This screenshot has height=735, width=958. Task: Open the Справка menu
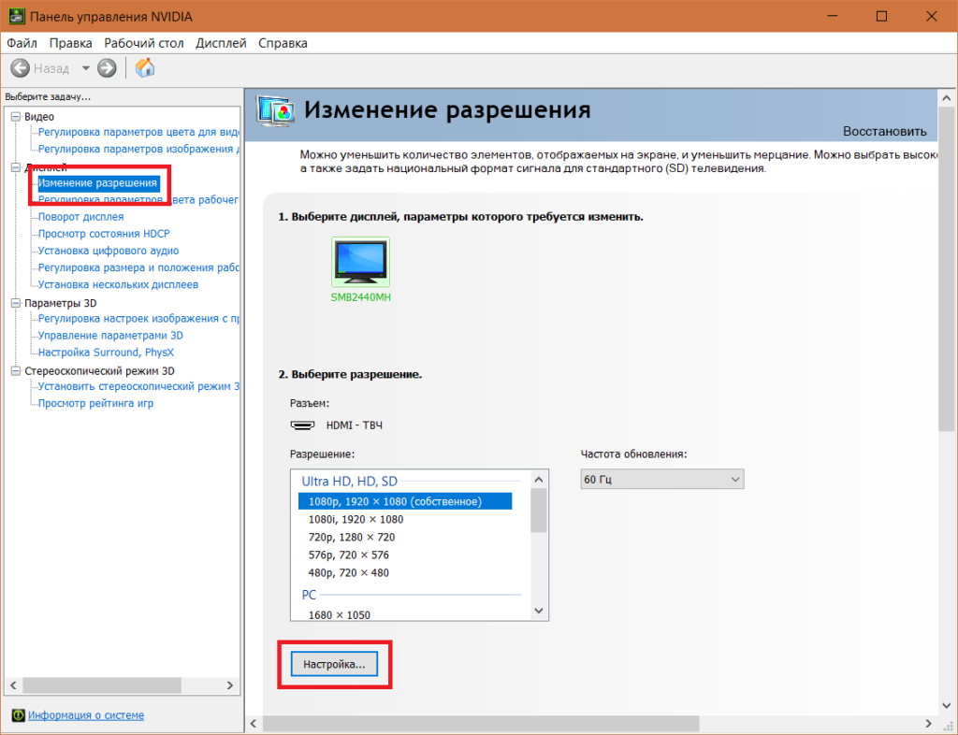[283, 43]
